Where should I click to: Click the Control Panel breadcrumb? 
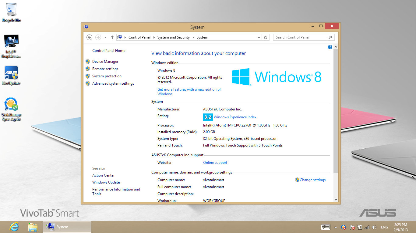click(139, 37)
